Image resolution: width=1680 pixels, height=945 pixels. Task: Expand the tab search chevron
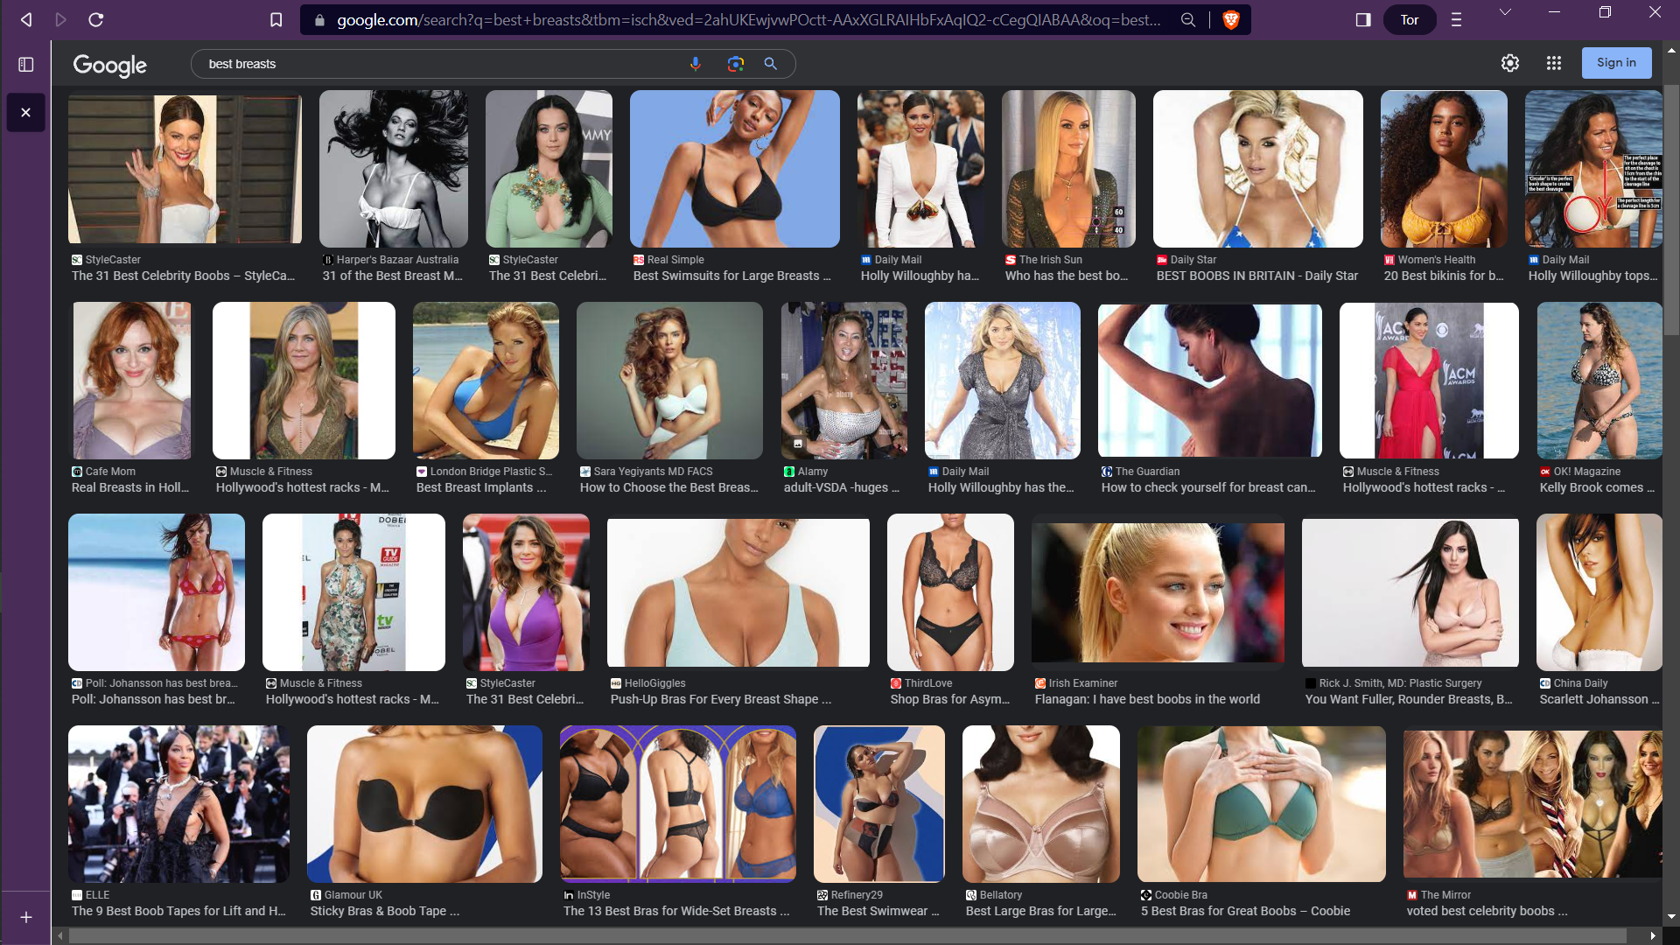[x=1505, y=12]
